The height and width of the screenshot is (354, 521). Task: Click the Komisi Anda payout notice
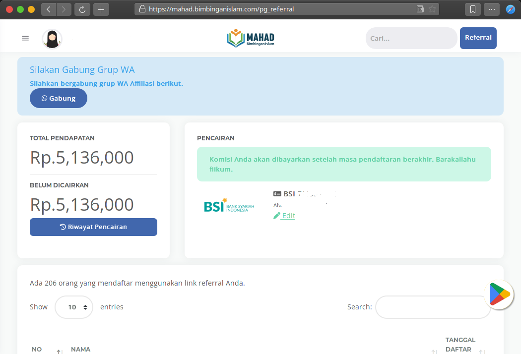[x=344, y=164]
